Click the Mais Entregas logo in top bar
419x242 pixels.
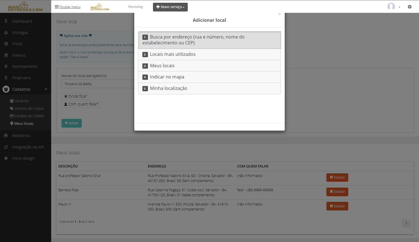100,7
